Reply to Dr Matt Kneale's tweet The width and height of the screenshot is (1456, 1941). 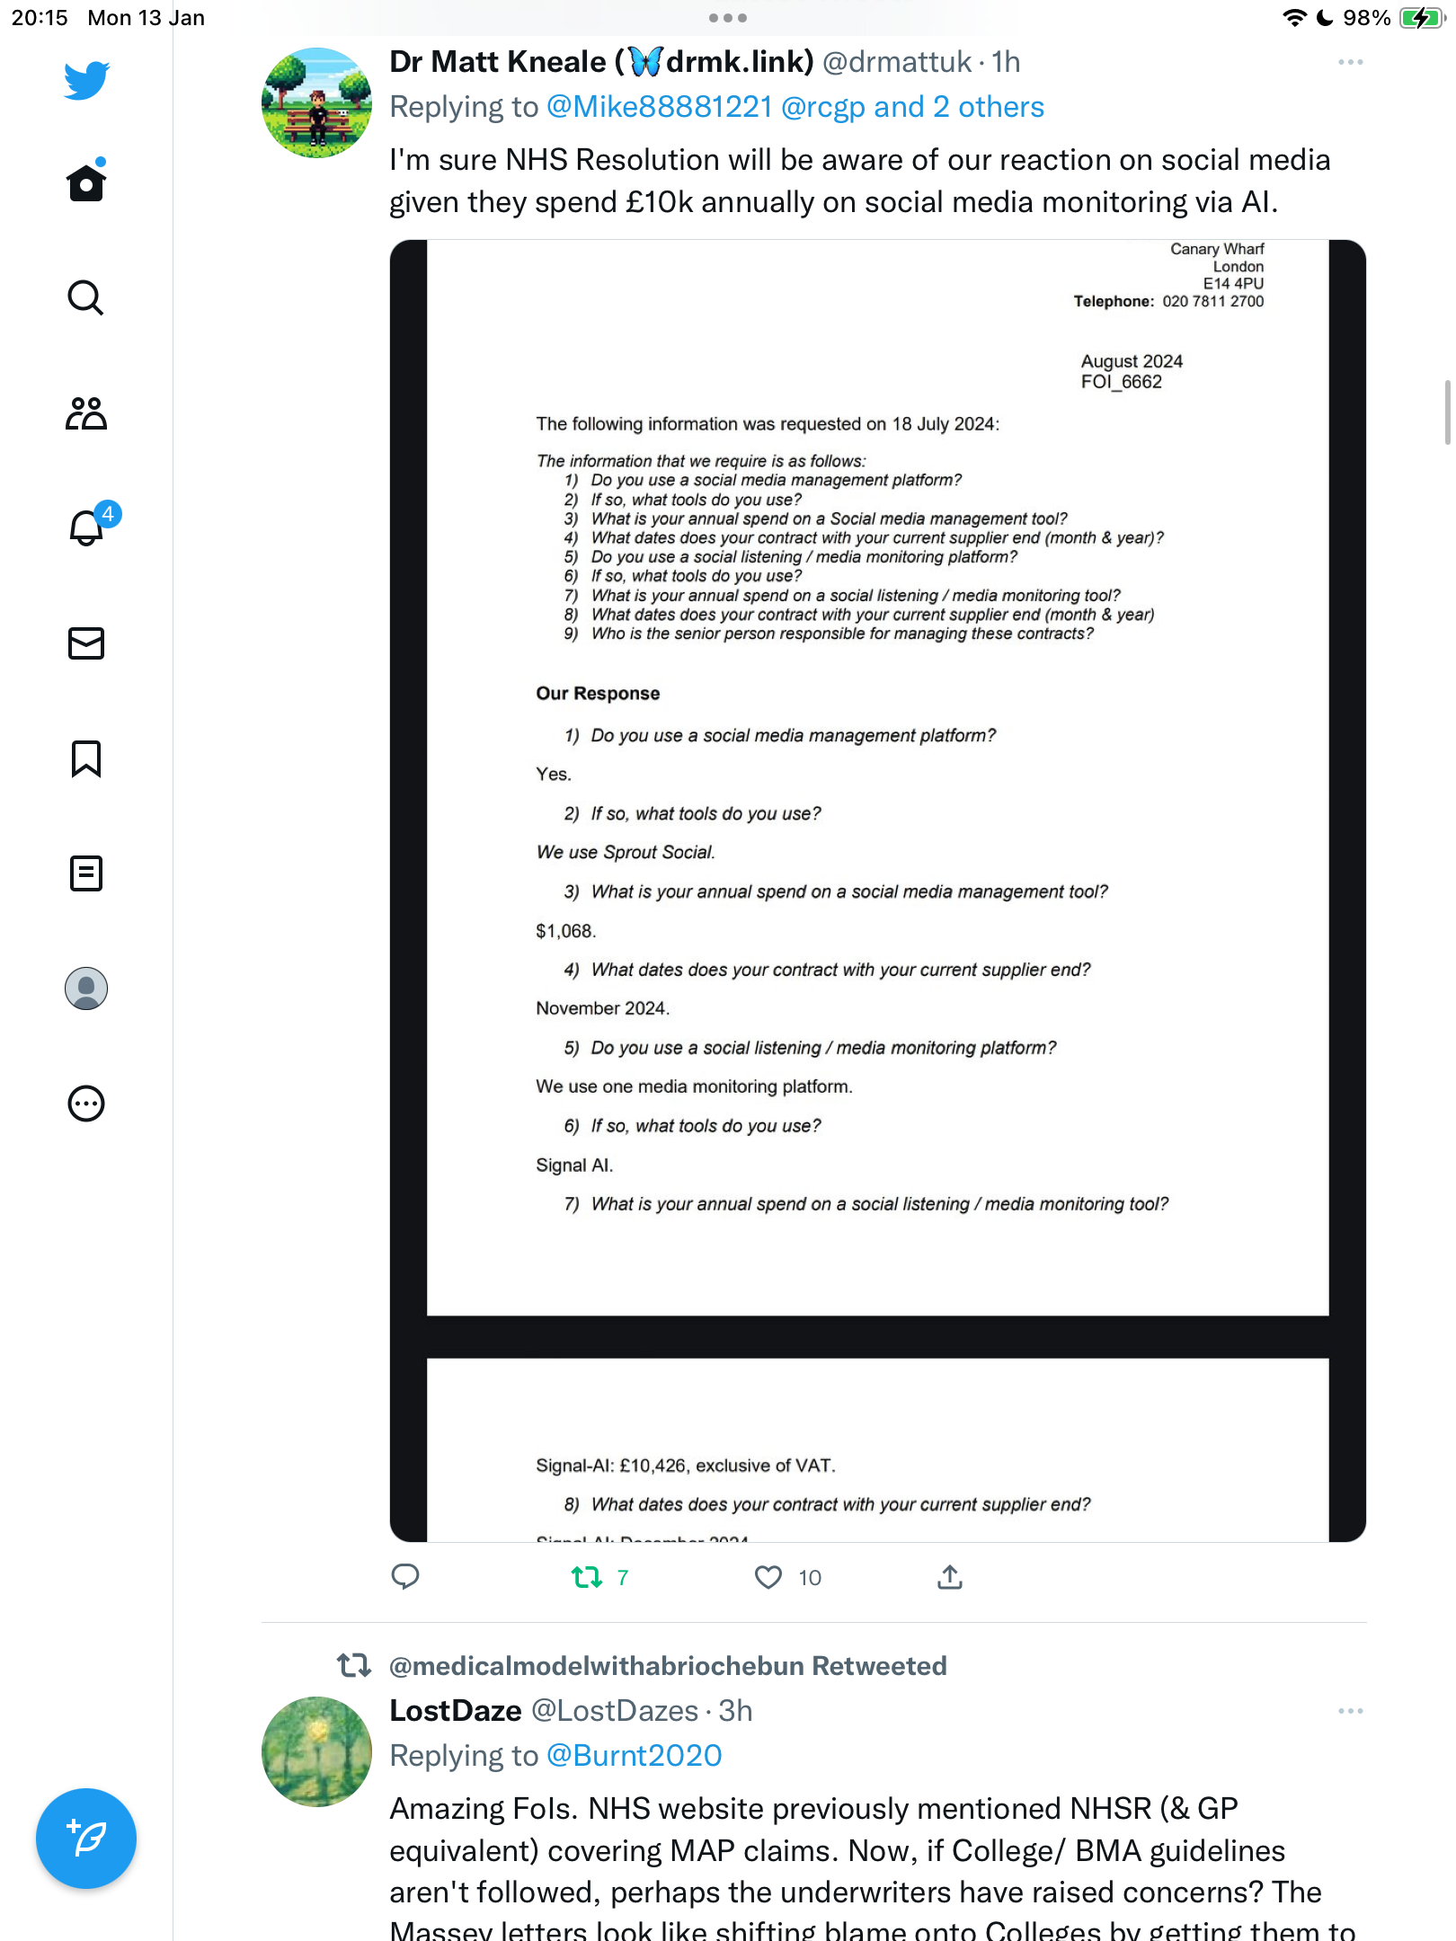(x=405, y=1576)
